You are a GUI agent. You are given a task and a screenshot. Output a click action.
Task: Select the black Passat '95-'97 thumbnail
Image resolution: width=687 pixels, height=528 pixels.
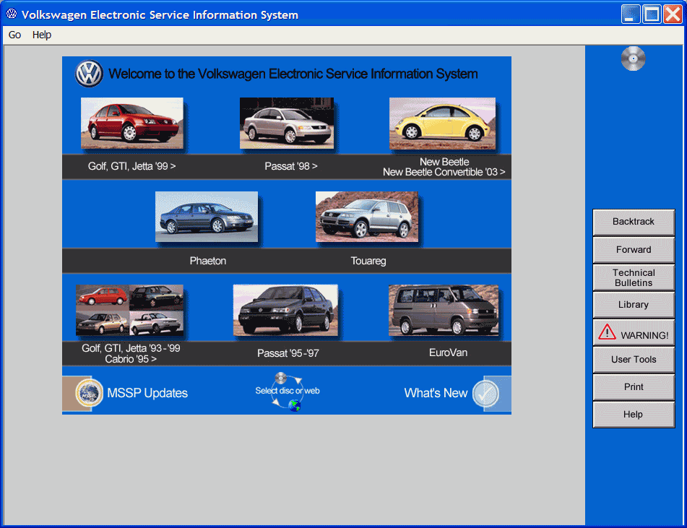[285, 311]
